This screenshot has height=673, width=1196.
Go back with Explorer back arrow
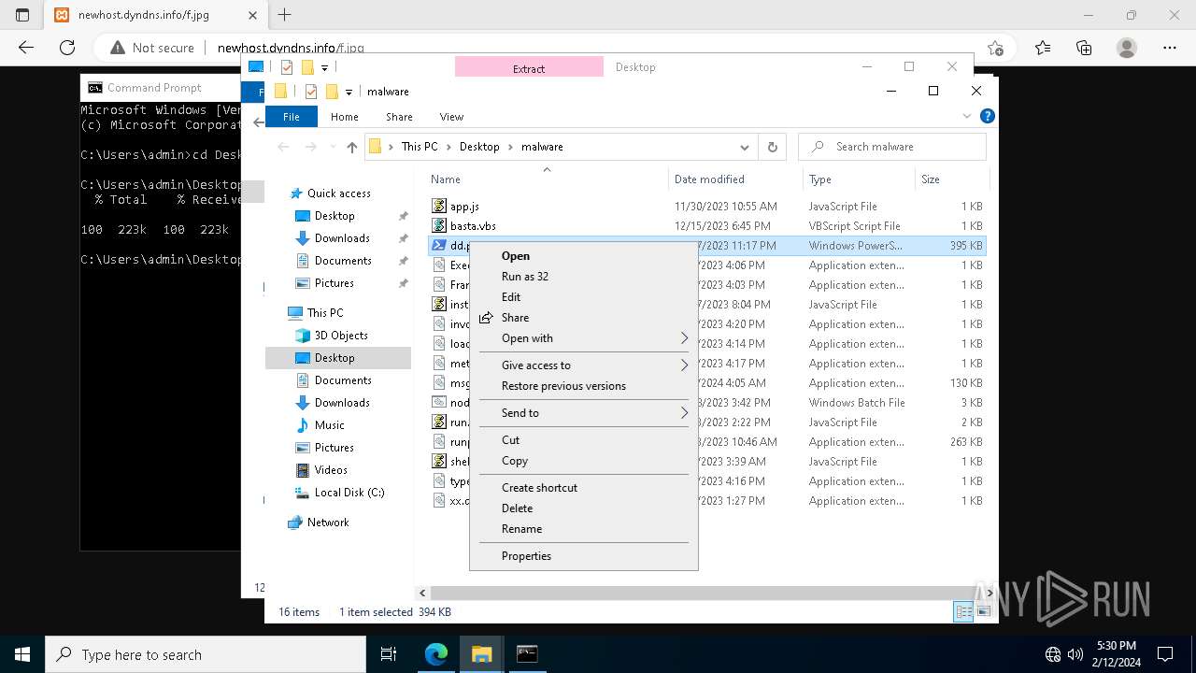(x=283, y=147)
